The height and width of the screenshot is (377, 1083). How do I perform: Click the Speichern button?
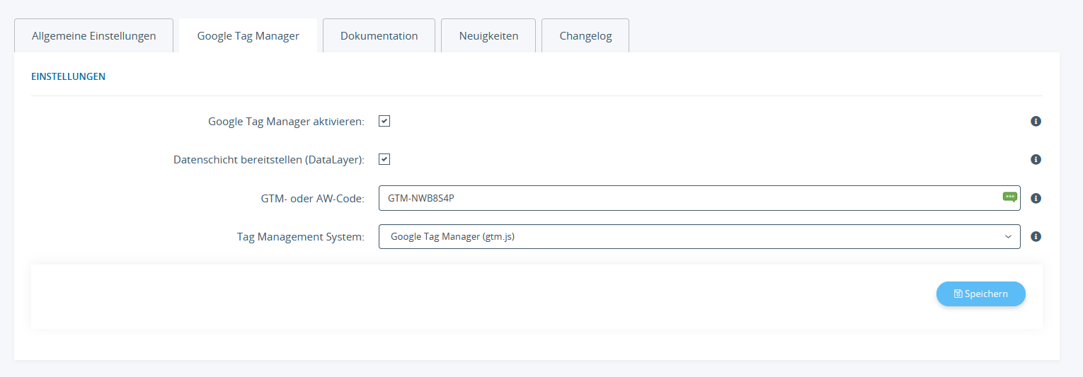980,294
